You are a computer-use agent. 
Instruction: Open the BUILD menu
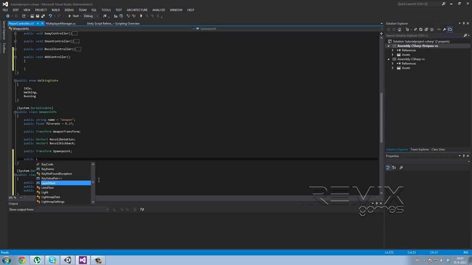(56, 10)
